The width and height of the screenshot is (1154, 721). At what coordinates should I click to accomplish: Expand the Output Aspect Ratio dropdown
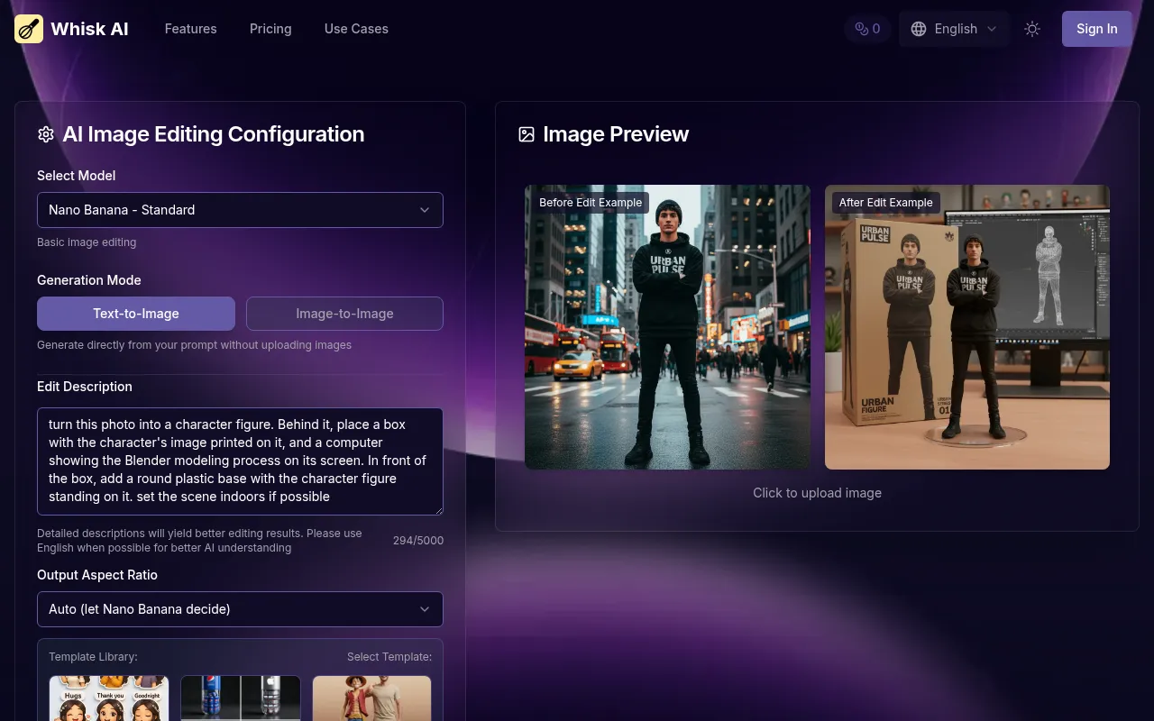240,609
